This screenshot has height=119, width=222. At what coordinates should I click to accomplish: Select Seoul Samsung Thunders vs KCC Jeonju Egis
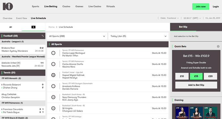108,97
